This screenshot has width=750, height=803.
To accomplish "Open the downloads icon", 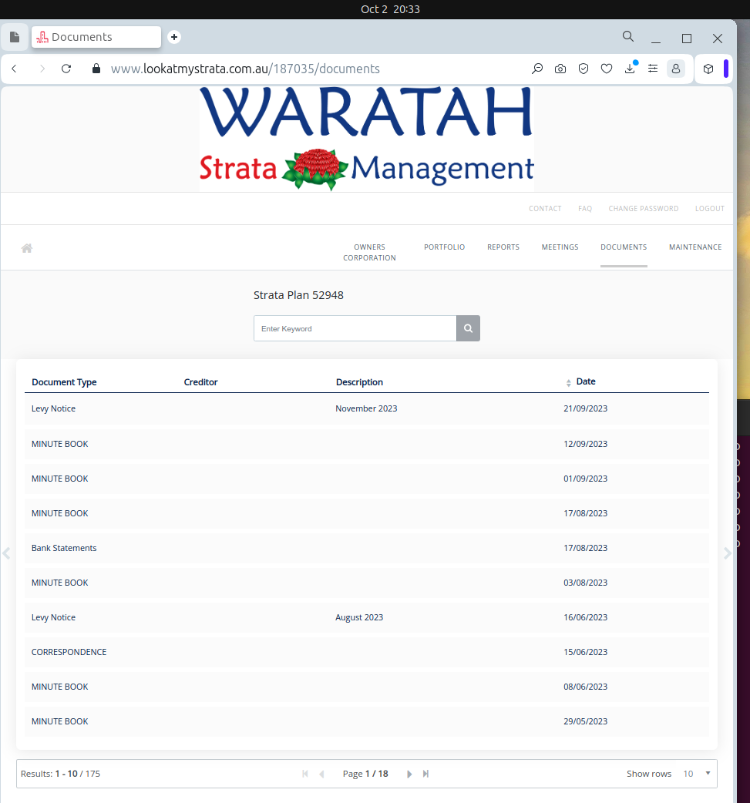I will pos(630,69).
